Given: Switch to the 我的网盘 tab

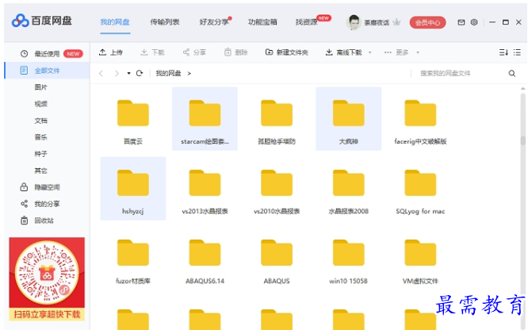Looking at the screenshot, I should point(115,22).
